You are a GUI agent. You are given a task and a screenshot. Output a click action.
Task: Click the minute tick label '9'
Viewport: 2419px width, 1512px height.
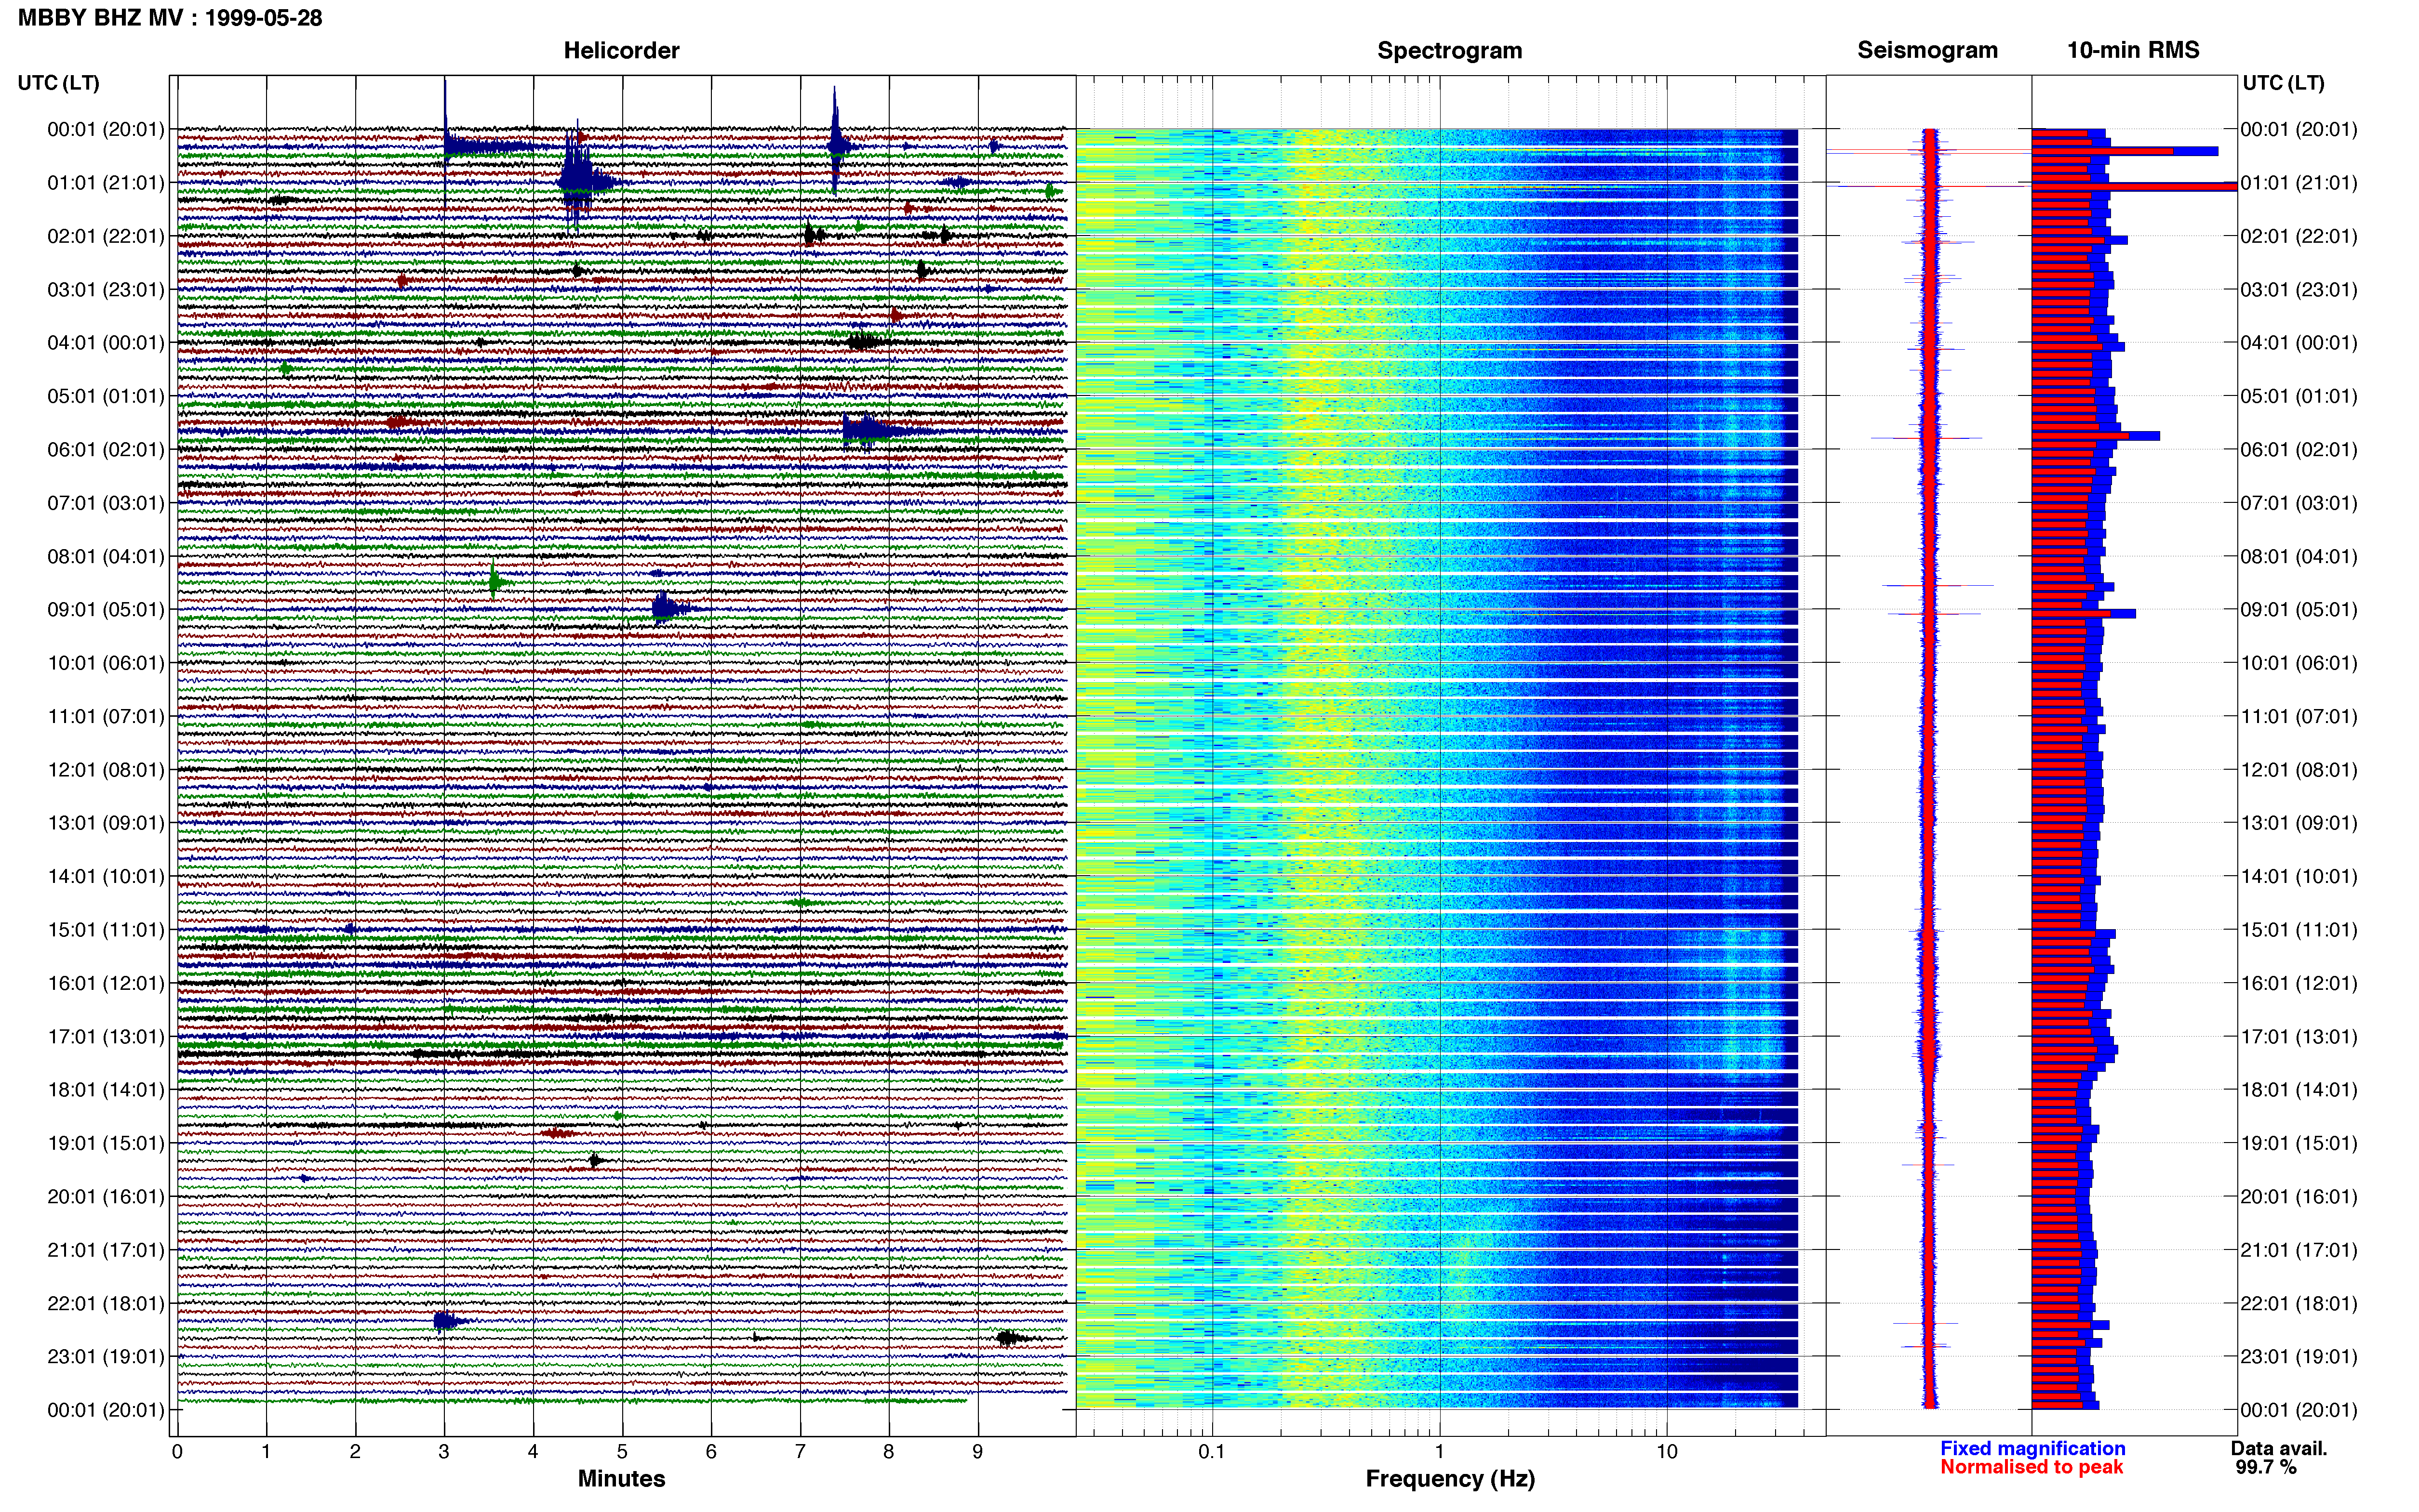click(977, 1452)
